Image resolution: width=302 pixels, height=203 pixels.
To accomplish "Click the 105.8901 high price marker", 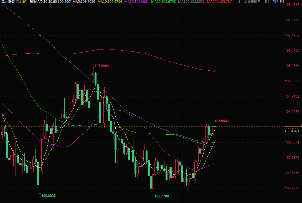I will (101, 66).
